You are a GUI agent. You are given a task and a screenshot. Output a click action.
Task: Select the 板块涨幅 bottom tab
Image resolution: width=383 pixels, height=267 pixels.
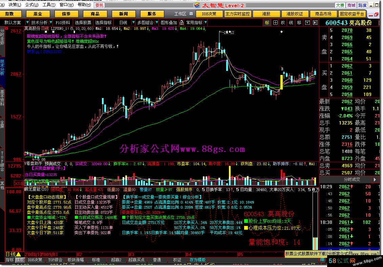[x=76, y=260]
